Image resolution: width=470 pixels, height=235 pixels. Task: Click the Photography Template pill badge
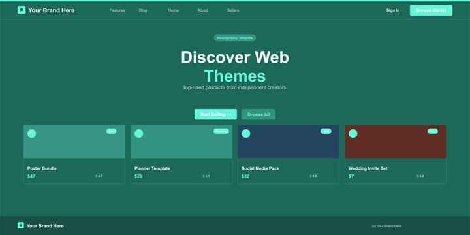pos(235,38)
